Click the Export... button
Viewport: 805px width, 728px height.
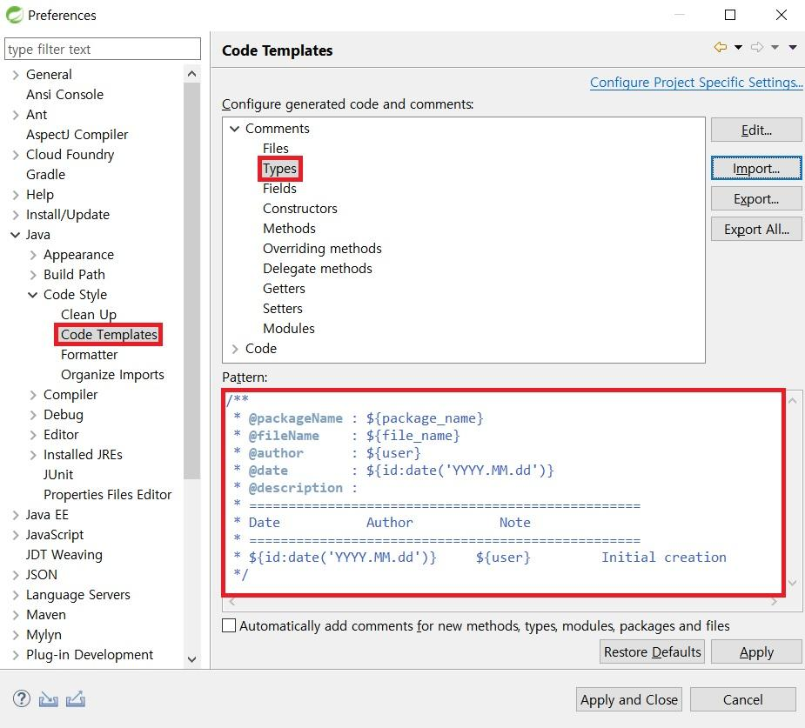click(x=755, y=198)
